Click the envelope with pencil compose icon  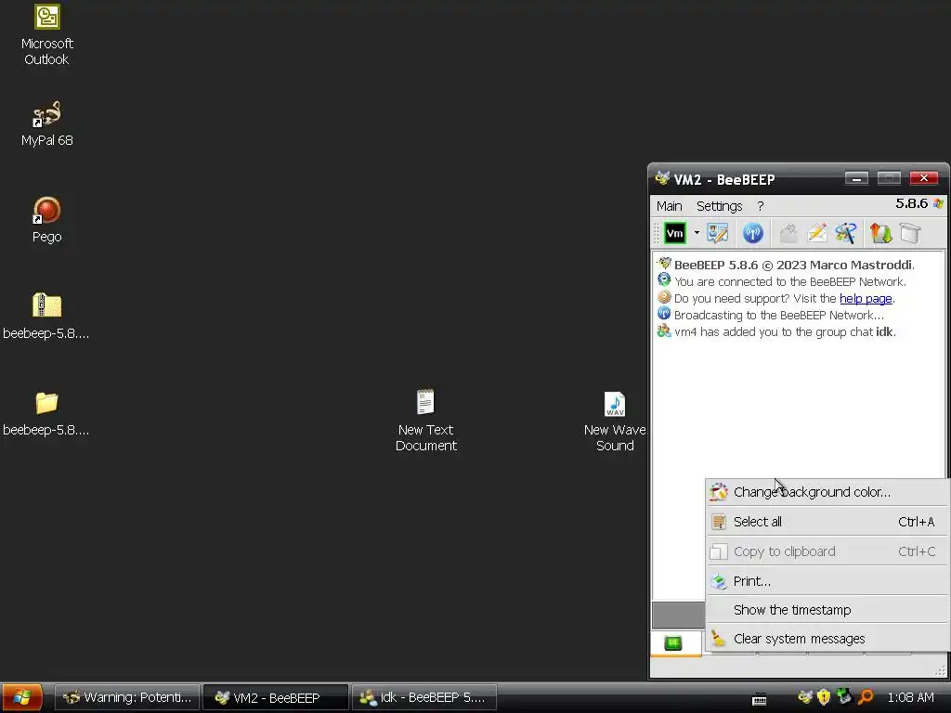coord(816,233)
